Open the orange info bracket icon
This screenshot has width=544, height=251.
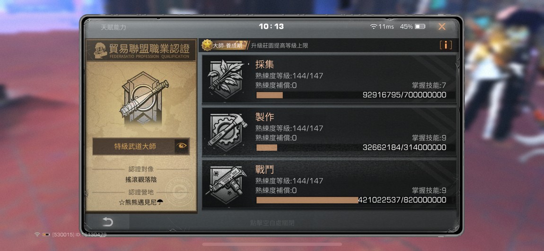click(446, 45)
